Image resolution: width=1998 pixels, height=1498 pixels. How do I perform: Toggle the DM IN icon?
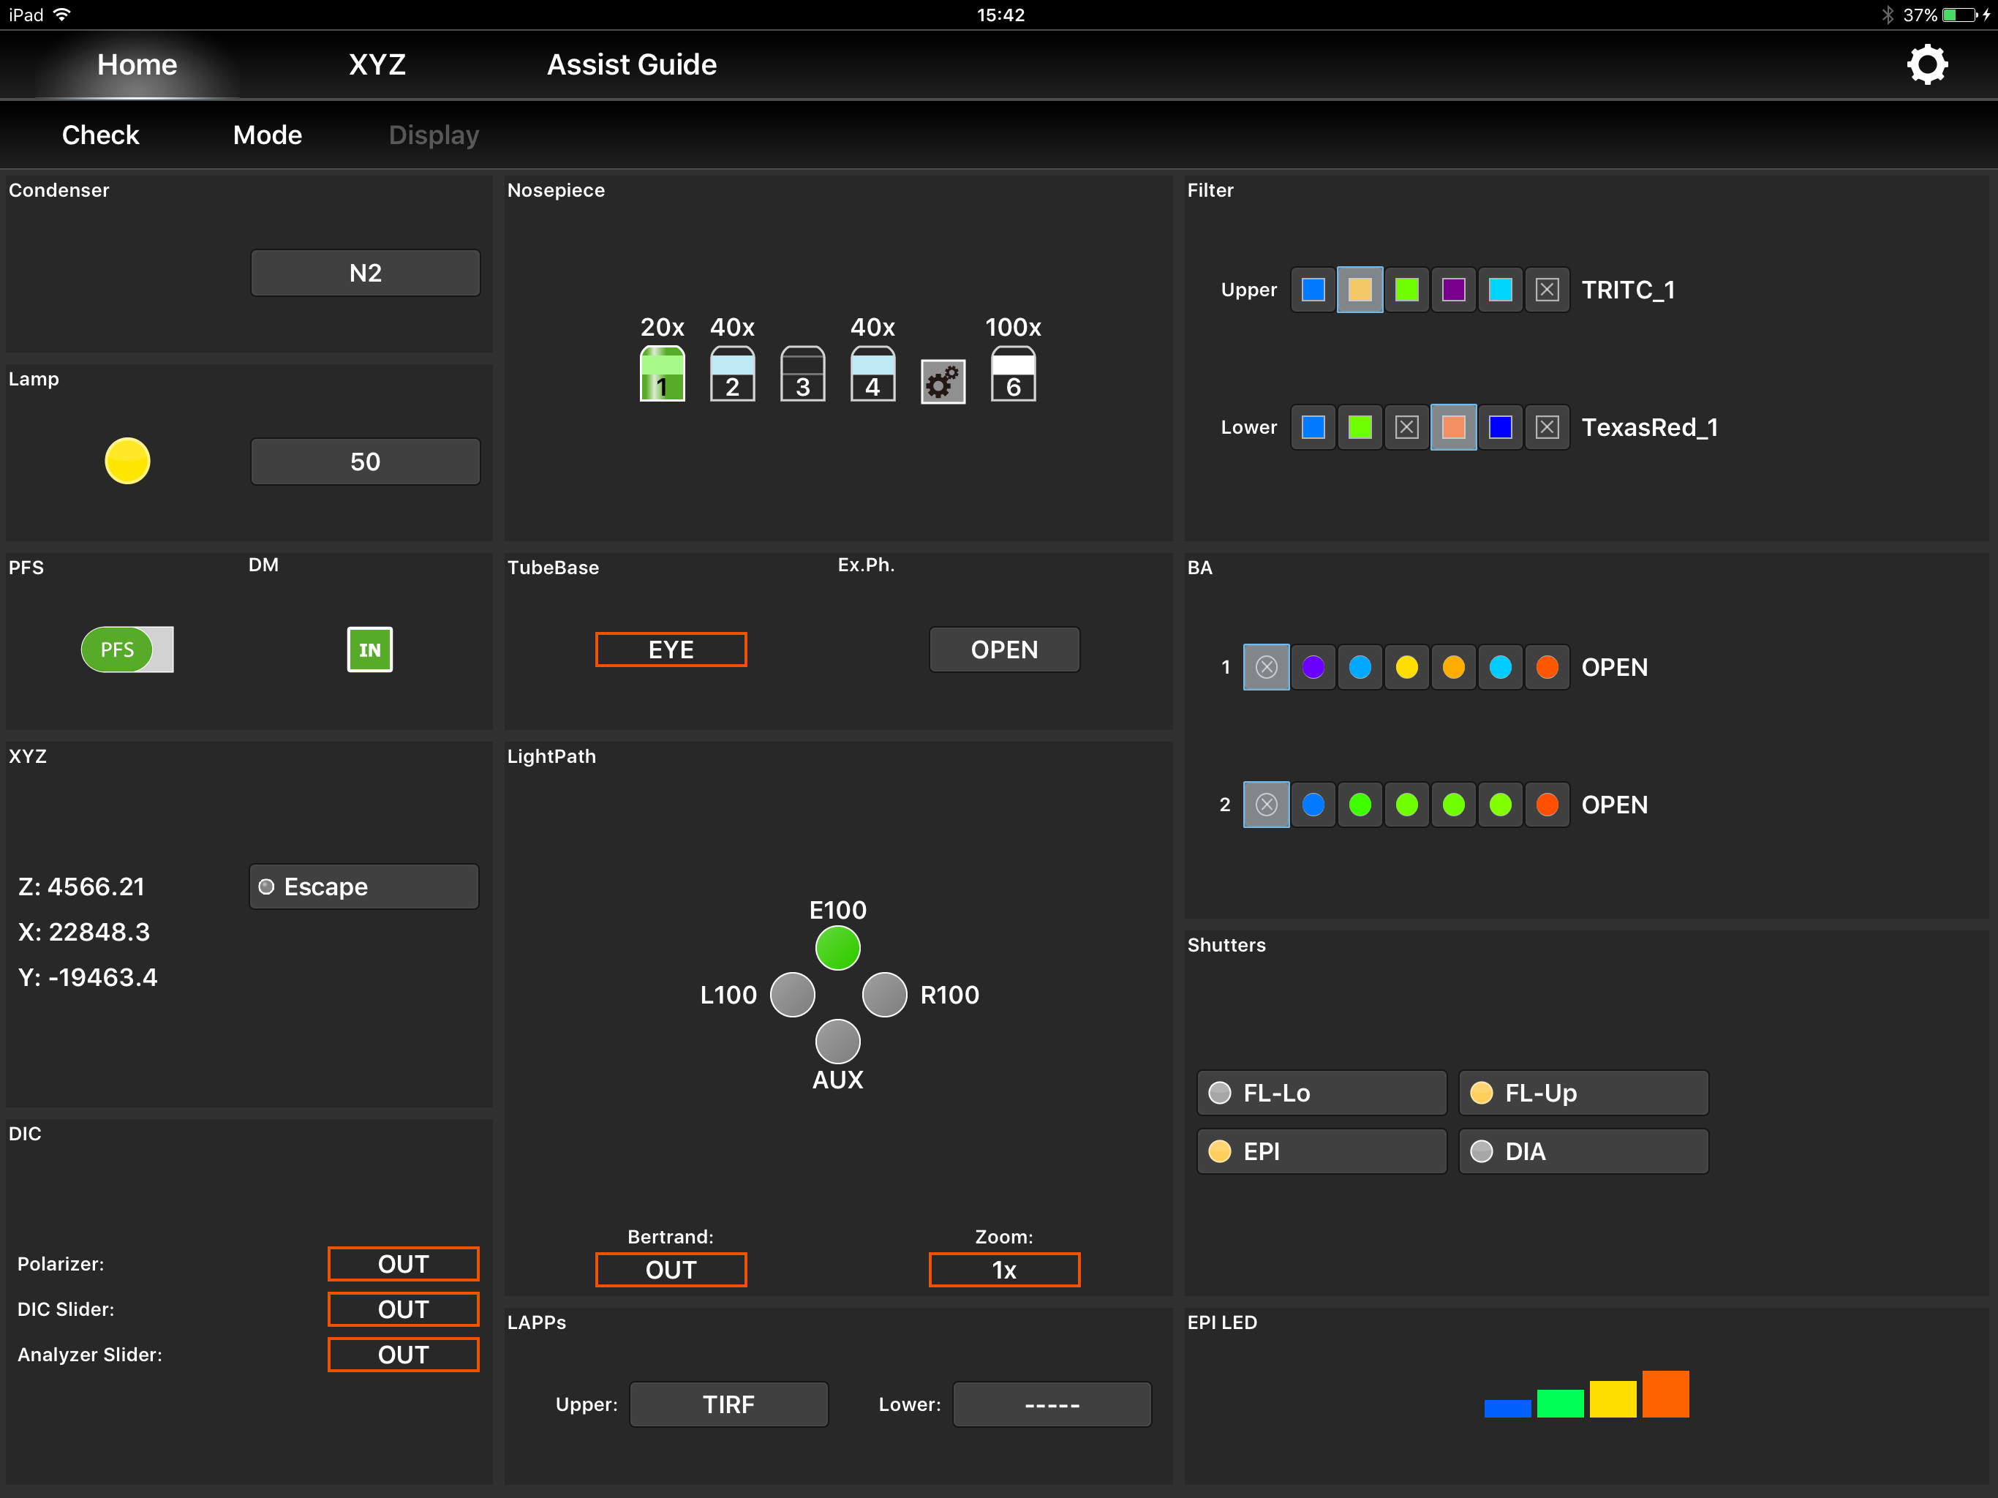click(369, 650)
